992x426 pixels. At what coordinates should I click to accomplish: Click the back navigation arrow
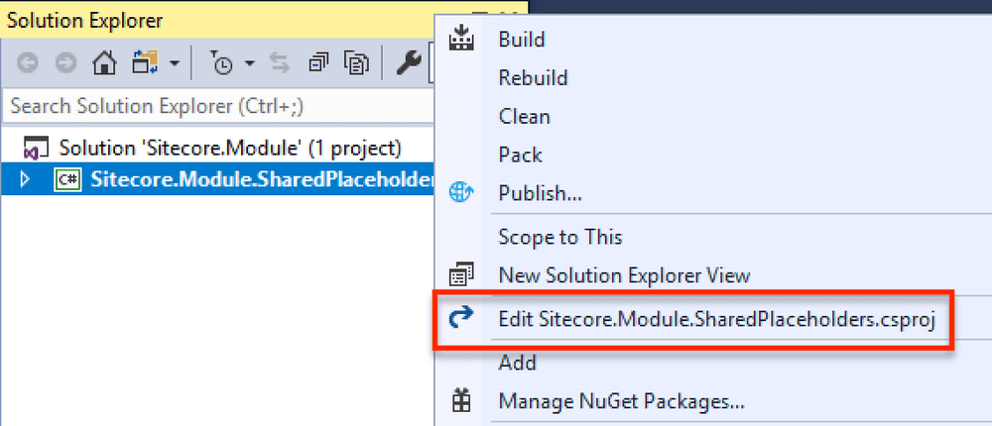29,64
